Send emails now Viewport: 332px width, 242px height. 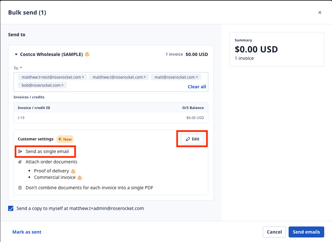point(306,232)
